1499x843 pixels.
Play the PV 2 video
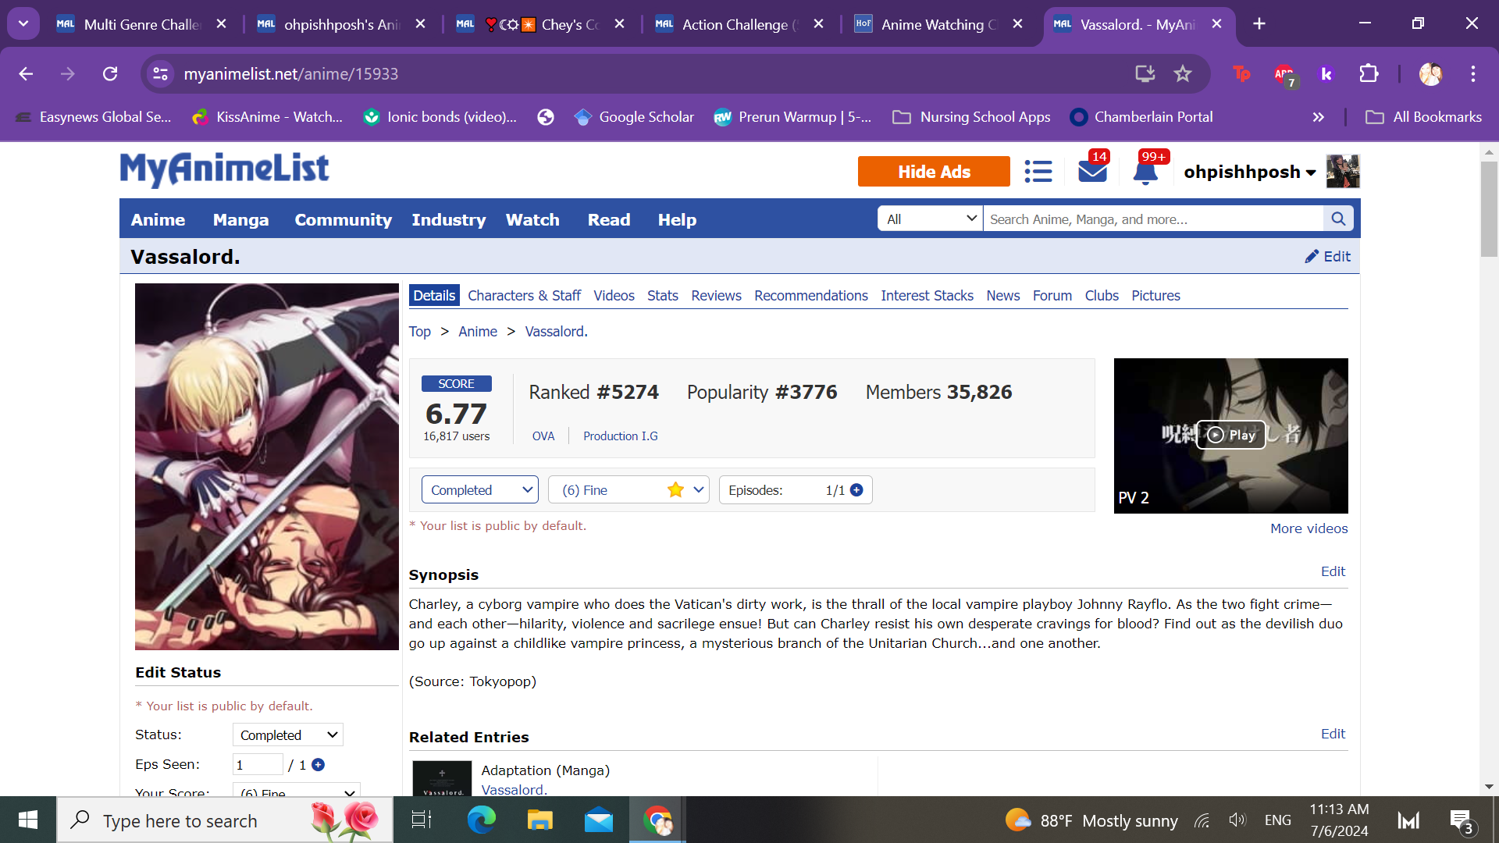(x=1230, y=435)
